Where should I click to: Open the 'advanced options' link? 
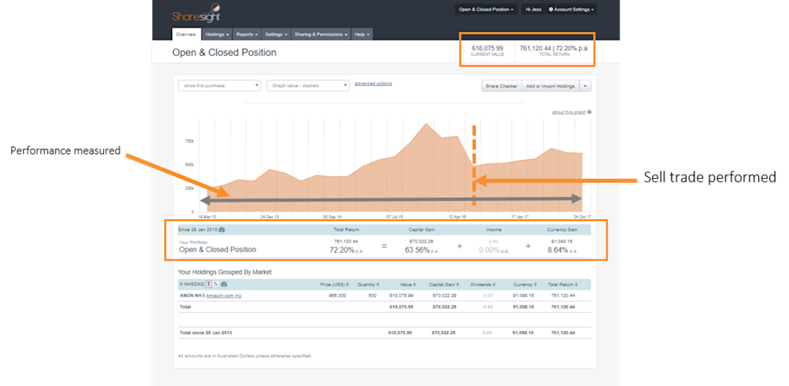tap(373, 83)
